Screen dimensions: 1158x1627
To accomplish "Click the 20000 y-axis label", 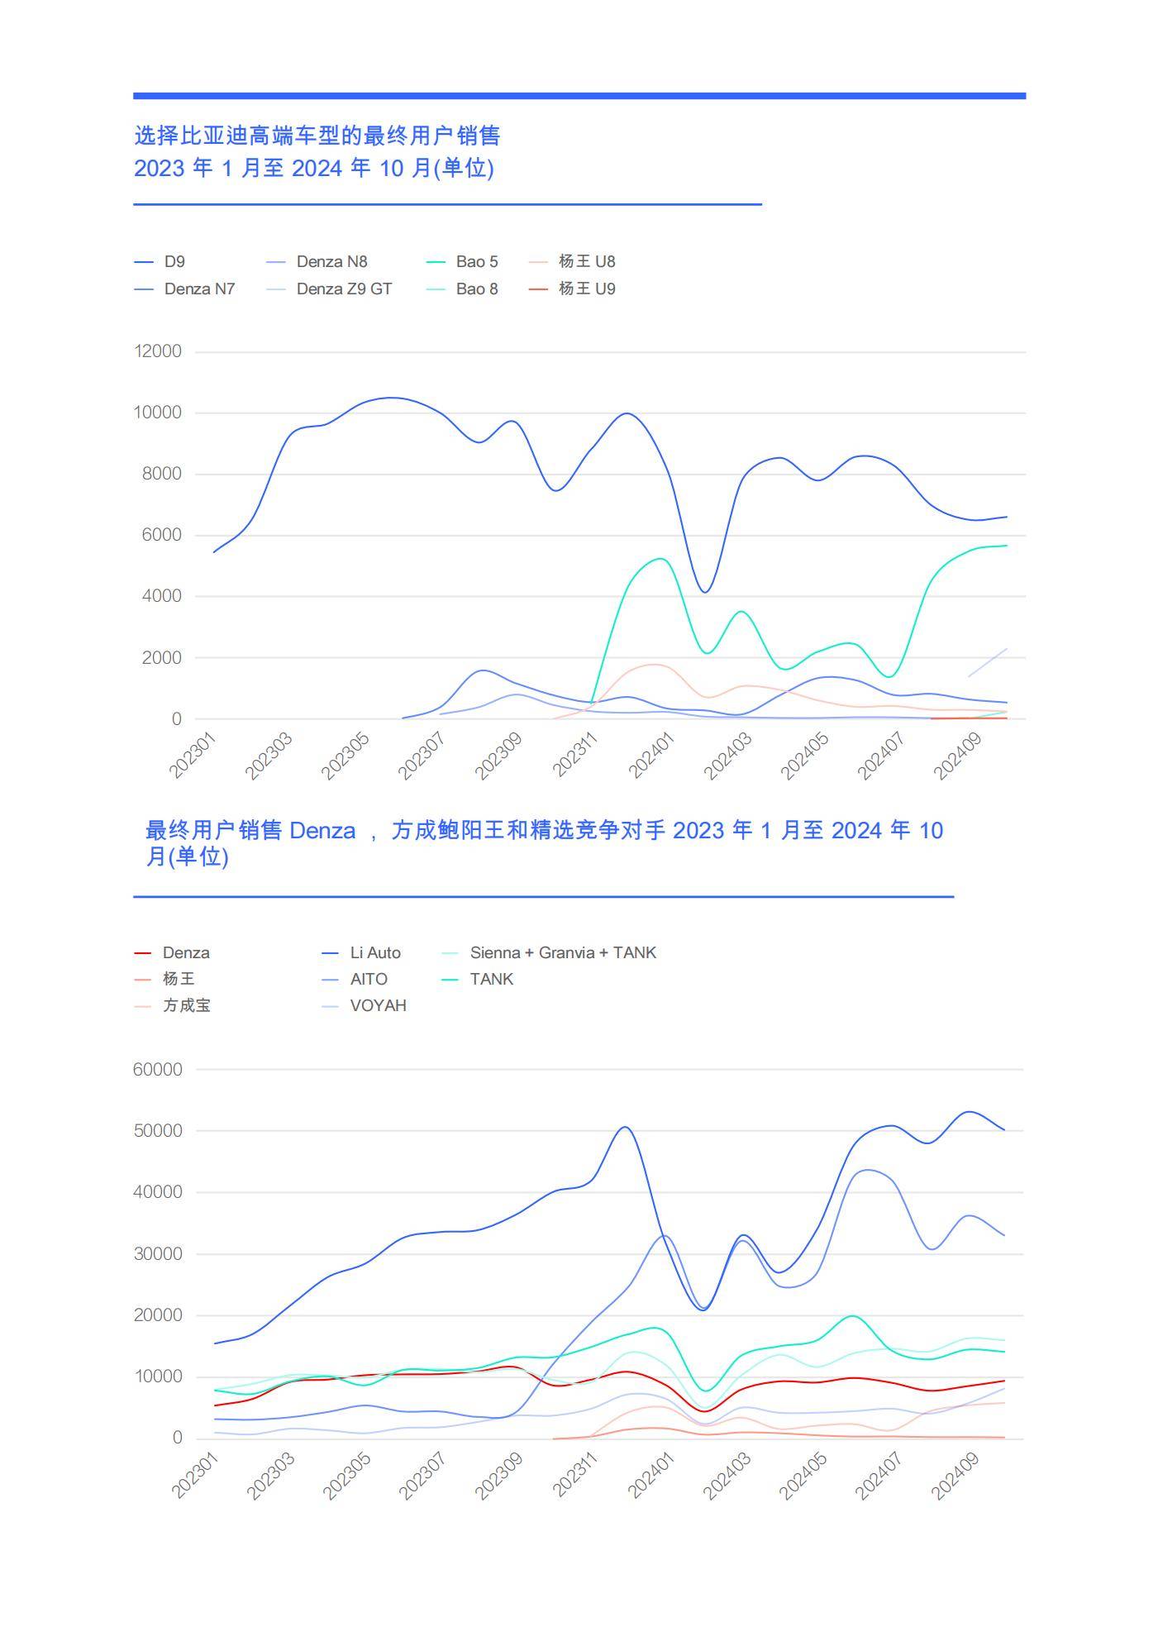I will click(x=158, y=1315).
